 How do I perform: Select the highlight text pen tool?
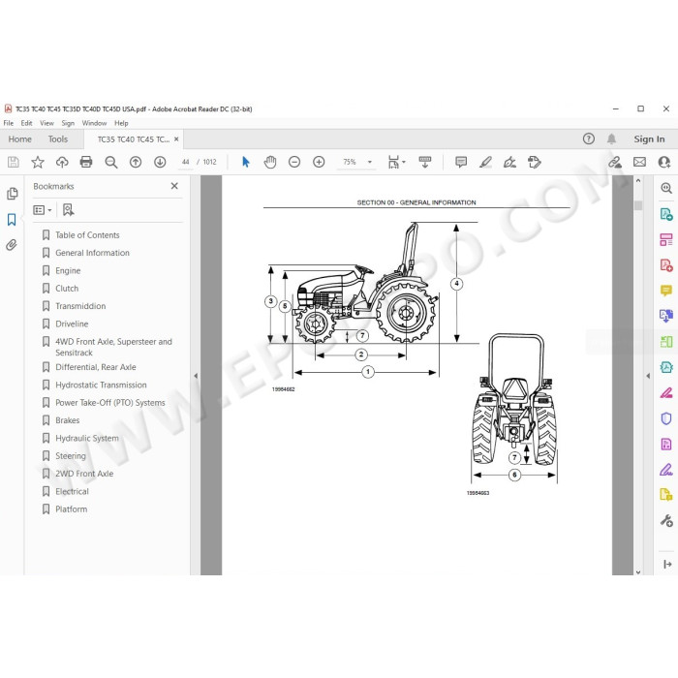(485, 162)
